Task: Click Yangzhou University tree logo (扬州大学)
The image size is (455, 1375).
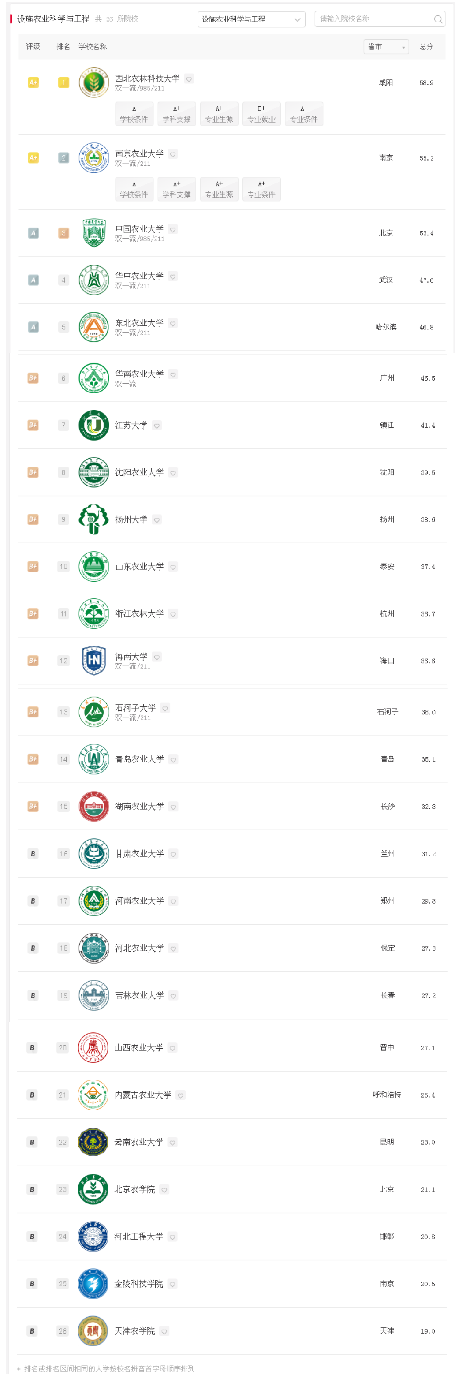Action: 93,519
